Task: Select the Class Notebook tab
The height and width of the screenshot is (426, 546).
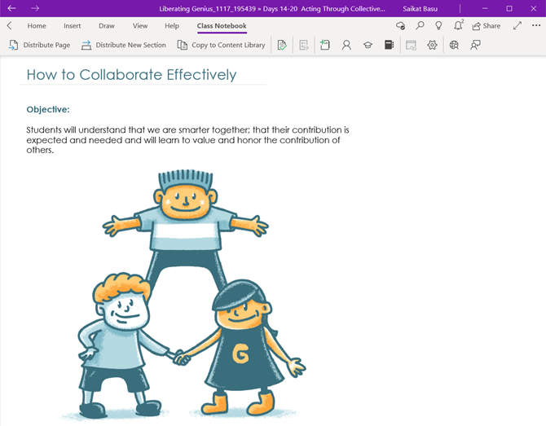Action: pyautogui.click(x=222, y=26)
